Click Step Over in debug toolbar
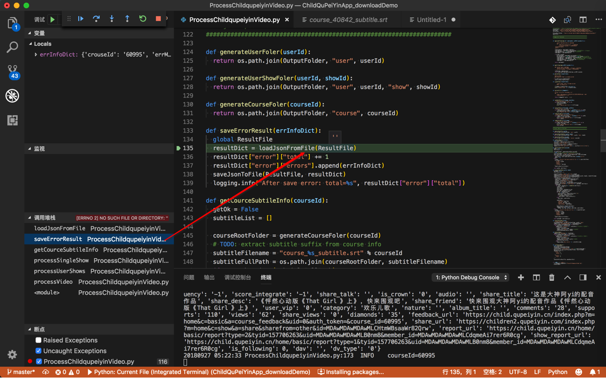Image resolution: width=606 pixels, height=378 pixels. tap(96, 19)
